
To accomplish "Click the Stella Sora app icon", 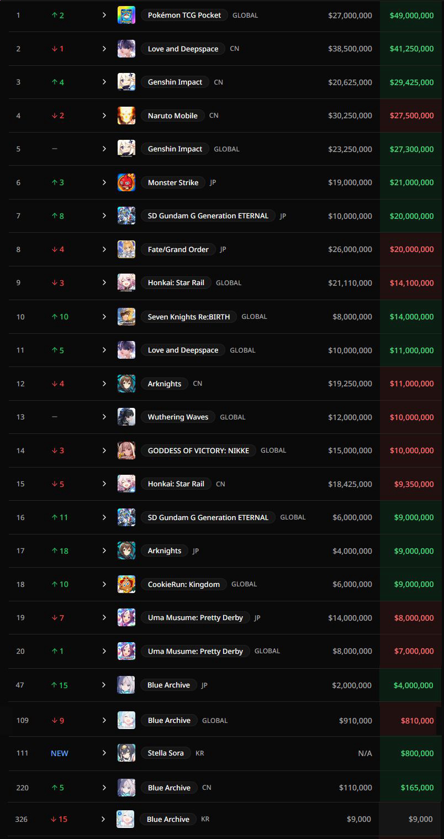I will click(126, 753).
